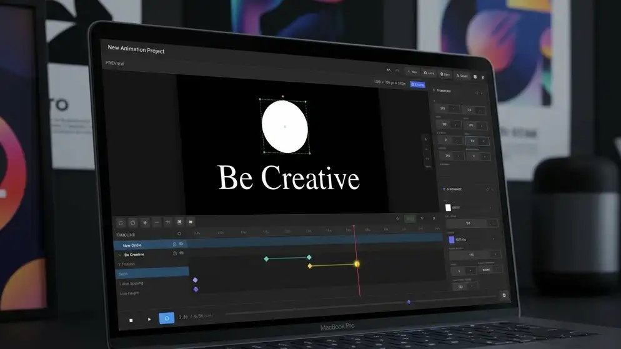Viewport: 621px width, 349px height.
Task: Click the orange rotation handle above the circle
Action: point(282,96)
